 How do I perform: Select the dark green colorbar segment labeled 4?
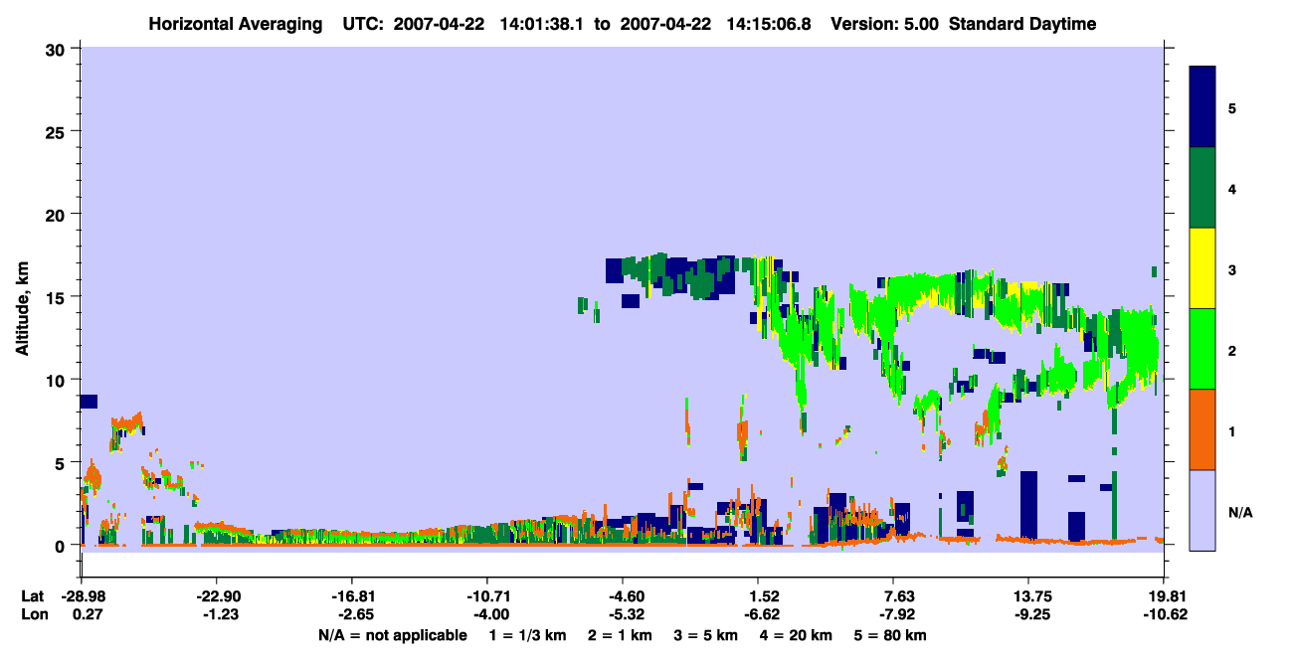pos(1202,188)
